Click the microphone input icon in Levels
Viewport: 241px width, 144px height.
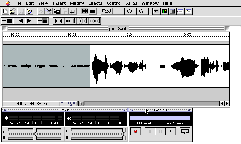pyautogui.click(x=6, y=118)
